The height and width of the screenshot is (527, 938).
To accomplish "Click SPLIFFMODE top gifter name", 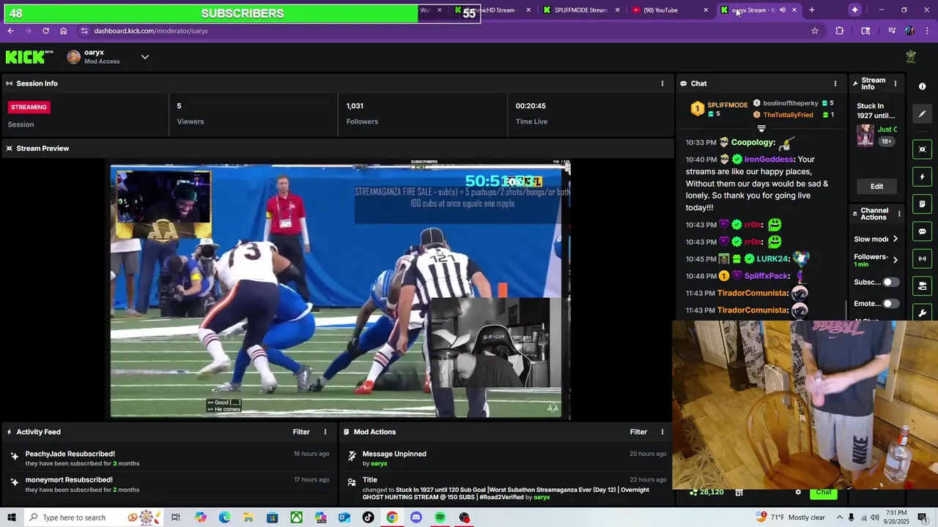I will pyautogui.click(x=727, y=105).
